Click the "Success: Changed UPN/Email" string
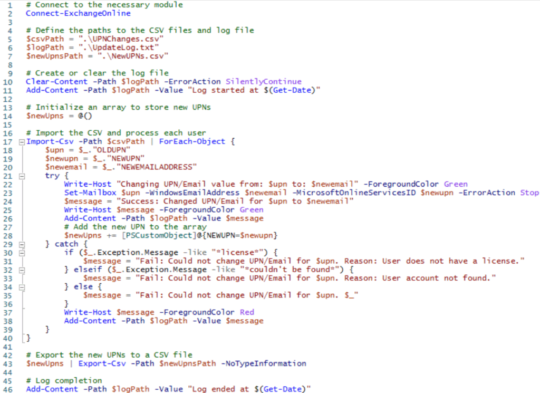Viewport: 540px width, 393px height. tap(235, 201)
